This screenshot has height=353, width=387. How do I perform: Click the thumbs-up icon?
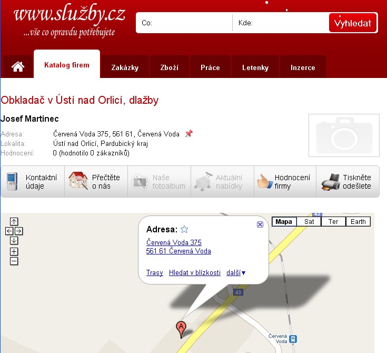click(x=265, y=182)
